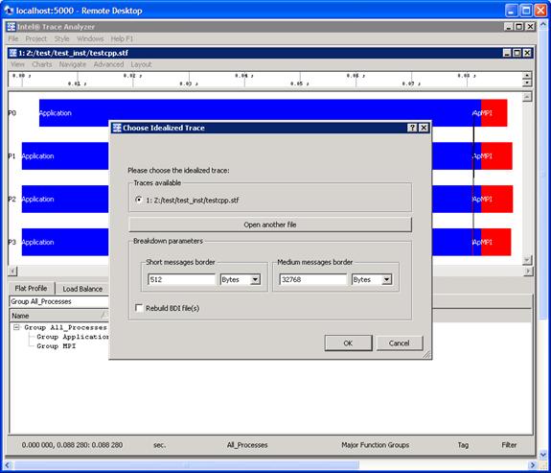Open the Medium messages border Bytes dropdown

pos(386,279)
